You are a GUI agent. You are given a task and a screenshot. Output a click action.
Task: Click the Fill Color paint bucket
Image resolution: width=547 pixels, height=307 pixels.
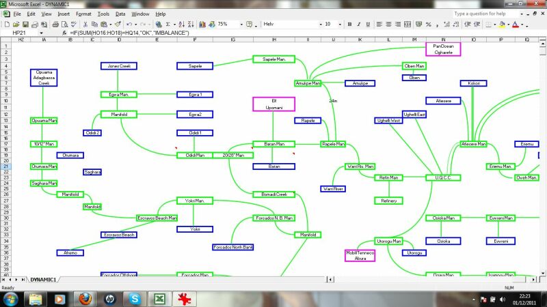tap(503, 24)
